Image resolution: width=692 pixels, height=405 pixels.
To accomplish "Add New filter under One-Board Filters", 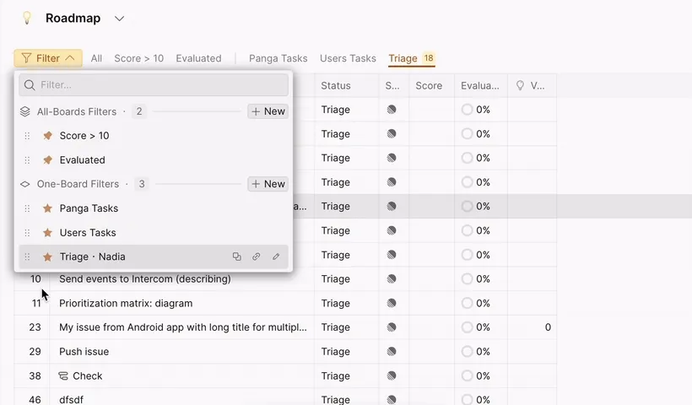I will pos(268,184).
